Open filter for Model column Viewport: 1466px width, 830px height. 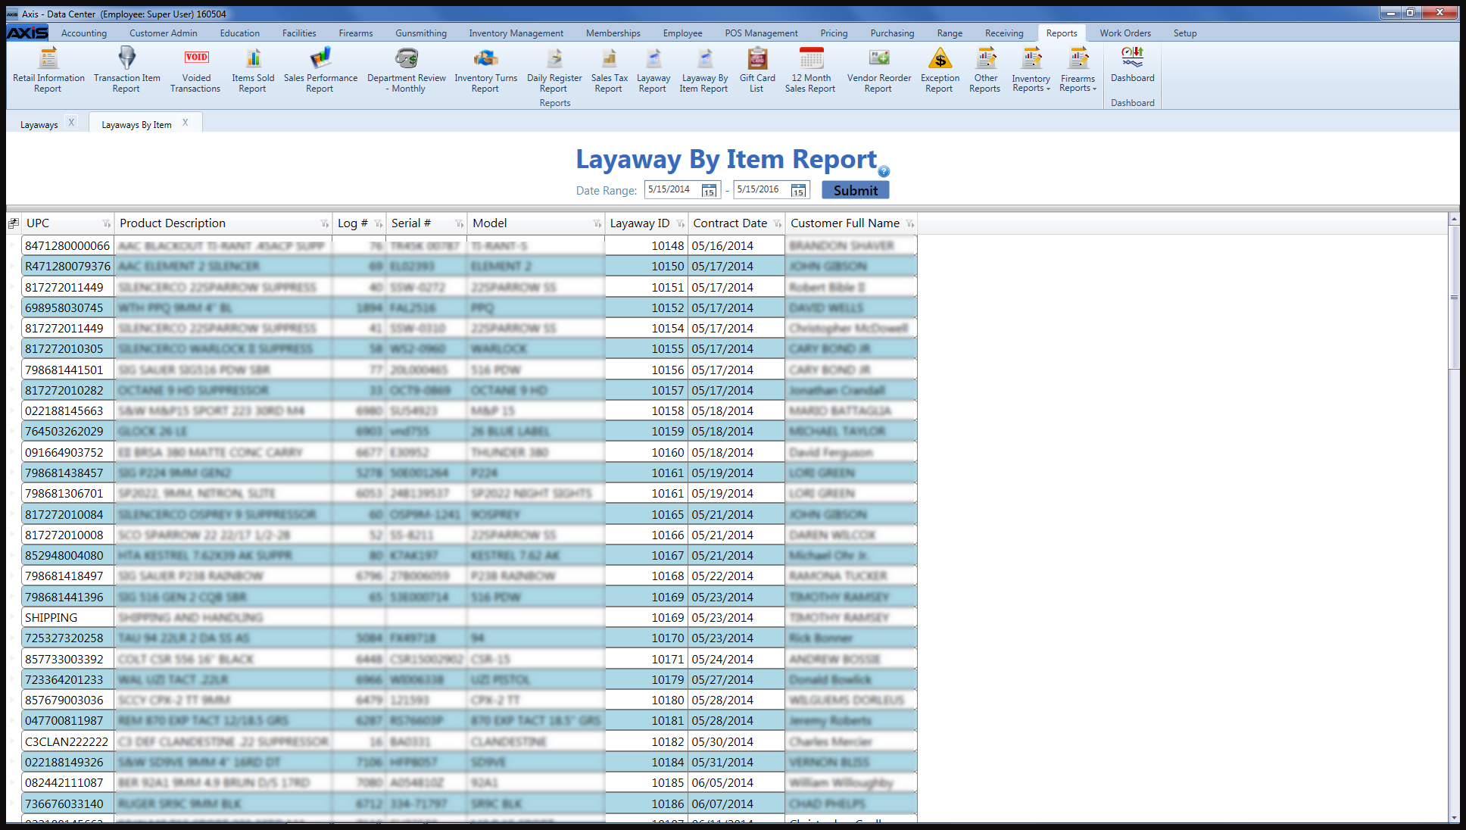pos(597,223)
